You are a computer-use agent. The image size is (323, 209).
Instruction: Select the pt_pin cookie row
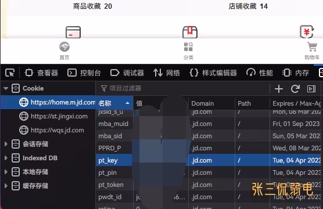tap(209, 172)
